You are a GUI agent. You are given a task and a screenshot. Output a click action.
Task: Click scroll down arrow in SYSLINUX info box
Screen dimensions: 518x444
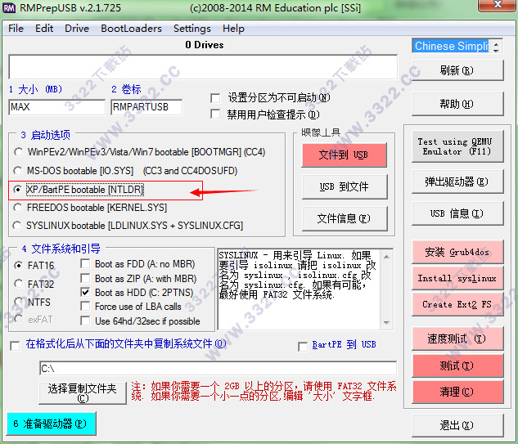tap(386, 322)
